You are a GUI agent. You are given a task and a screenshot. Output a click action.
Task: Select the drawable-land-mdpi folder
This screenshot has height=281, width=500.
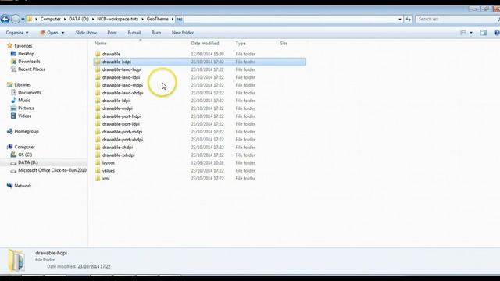click(123, 85)
